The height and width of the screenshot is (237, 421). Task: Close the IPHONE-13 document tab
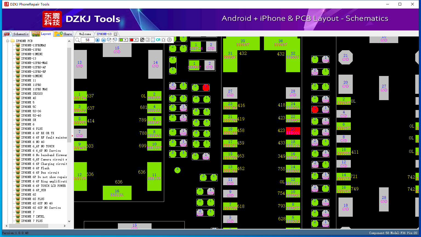115,34
